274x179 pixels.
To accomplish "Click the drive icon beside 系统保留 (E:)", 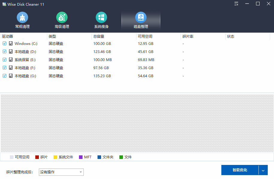I will pyautogui.click(x=10, y=60).
